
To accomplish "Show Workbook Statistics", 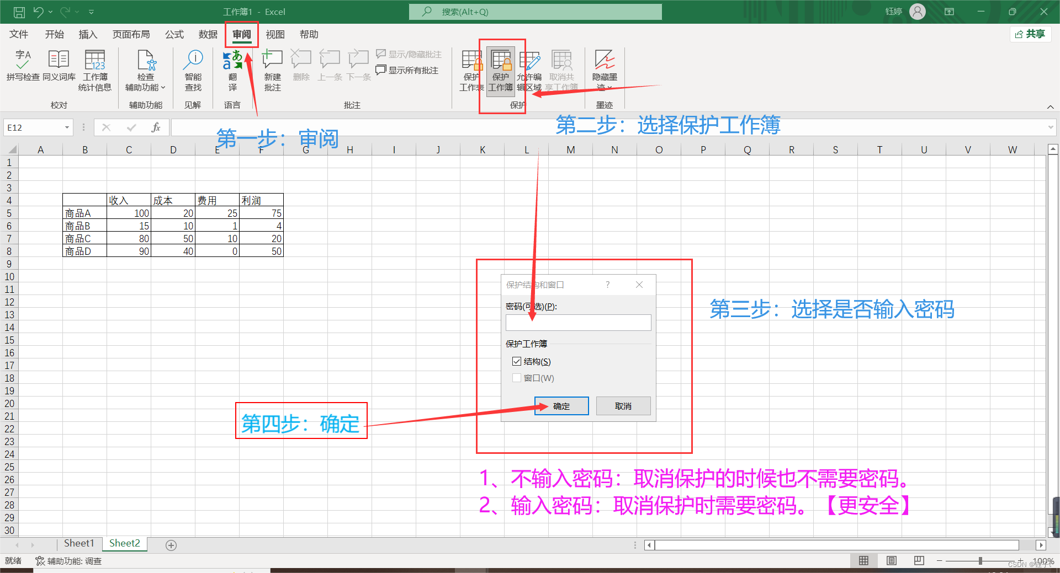I will click(x=95, y=71).
